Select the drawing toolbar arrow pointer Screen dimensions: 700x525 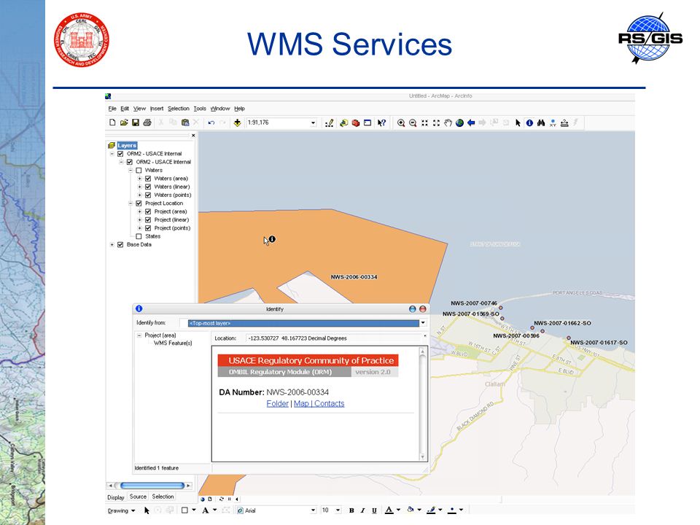[x=147, y=510]
